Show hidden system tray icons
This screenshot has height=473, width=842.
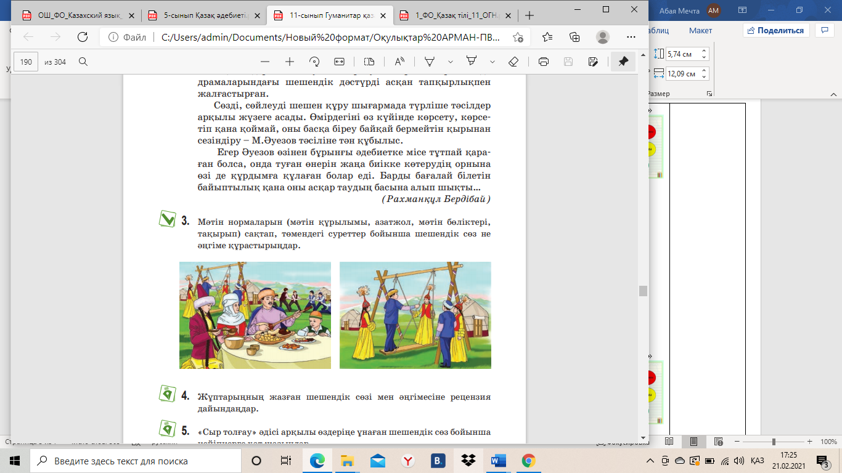coord(652,461)
